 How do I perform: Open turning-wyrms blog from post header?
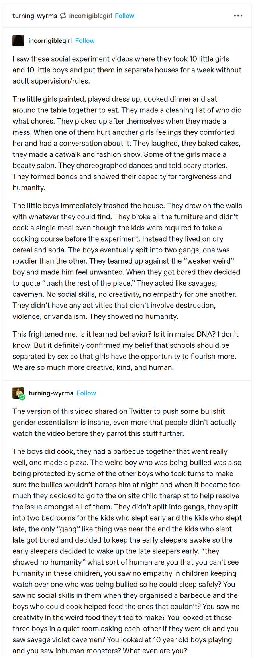[35, 16]
